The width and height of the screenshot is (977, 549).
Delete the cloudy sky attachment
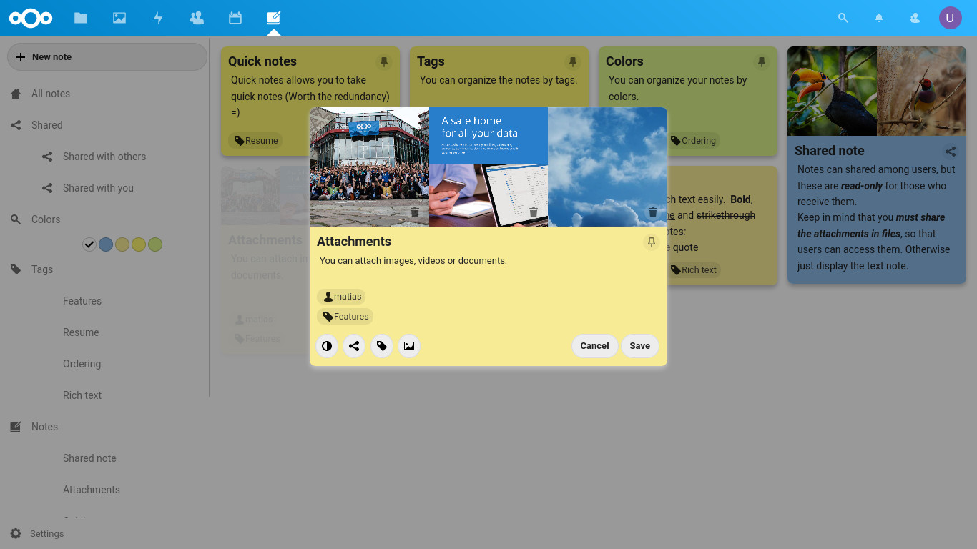652,212
